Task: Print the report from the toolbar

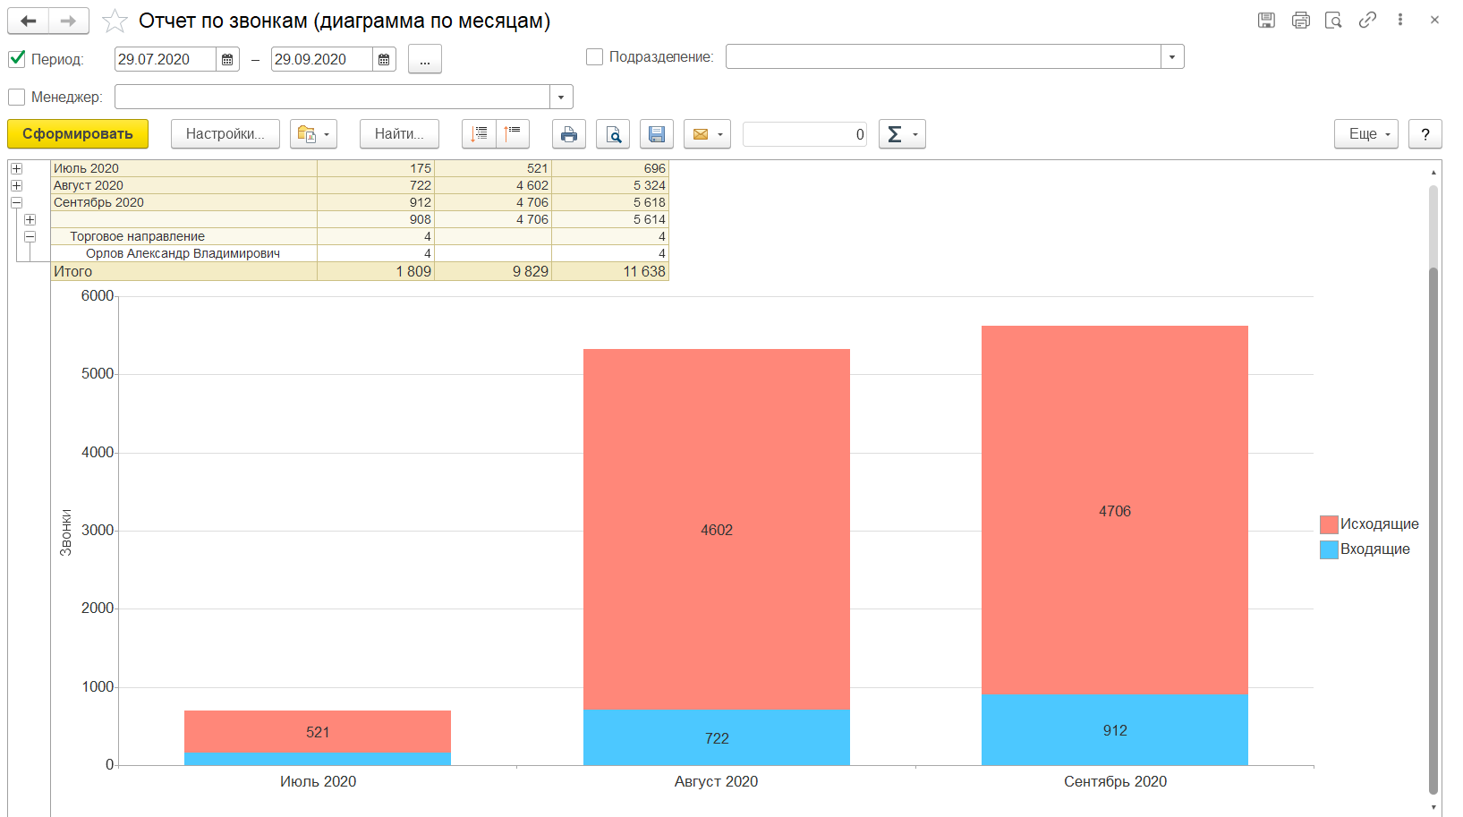Action: pos(568,134)
